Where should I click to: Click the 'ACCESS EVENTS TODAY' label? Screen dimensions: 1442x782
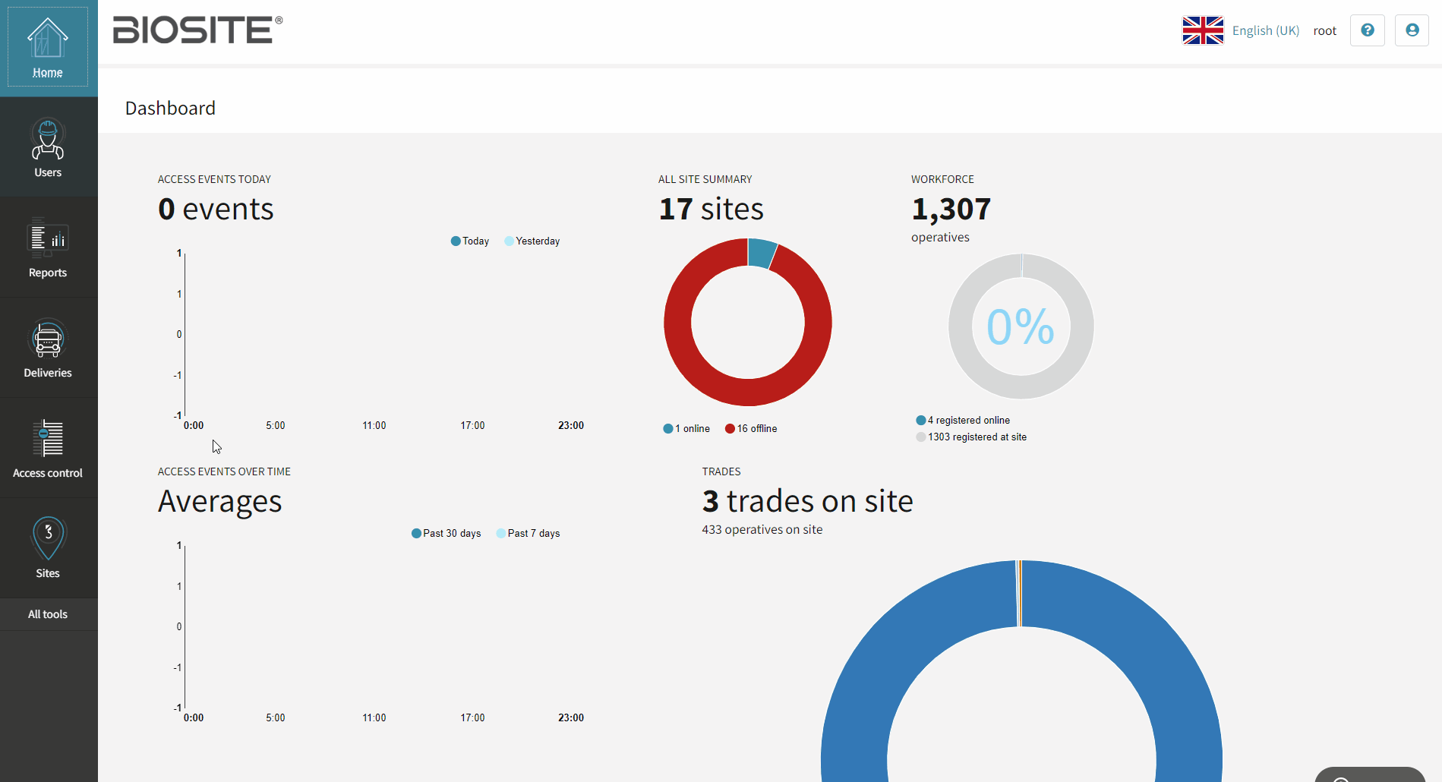214,180
